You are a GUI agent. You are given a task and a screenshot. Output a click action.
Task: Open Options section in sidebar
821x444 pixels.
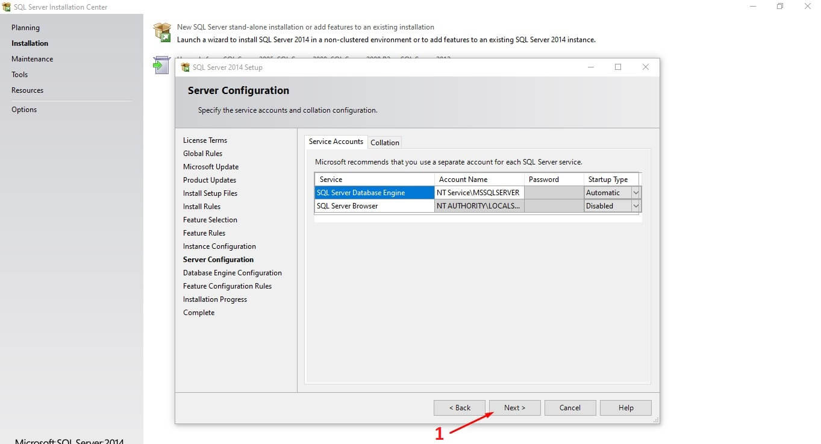pos(24,110)
